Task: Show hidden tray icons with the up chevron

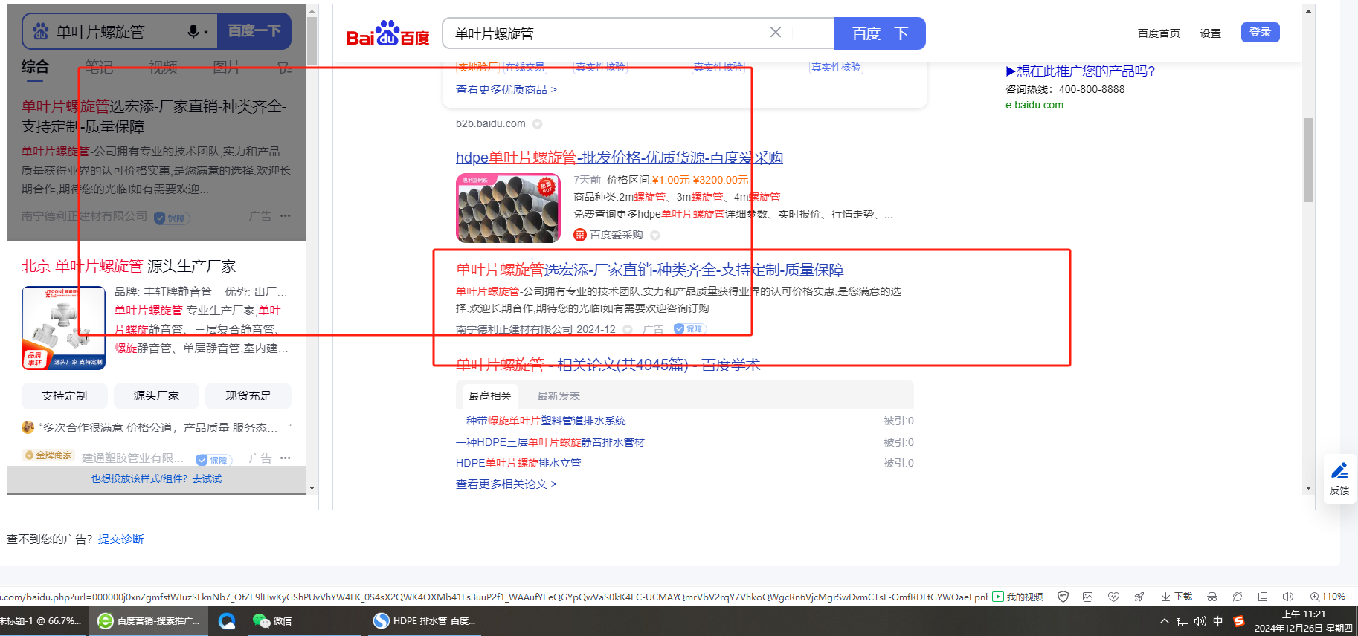Action: point(1164,621)
